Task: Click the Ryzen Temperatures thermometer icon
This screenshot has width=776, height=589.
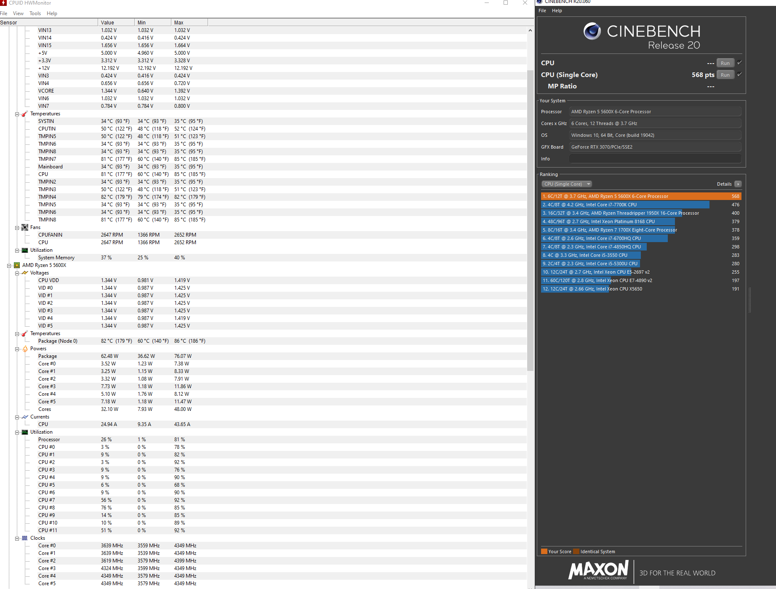Action: (x=25, y=333)
